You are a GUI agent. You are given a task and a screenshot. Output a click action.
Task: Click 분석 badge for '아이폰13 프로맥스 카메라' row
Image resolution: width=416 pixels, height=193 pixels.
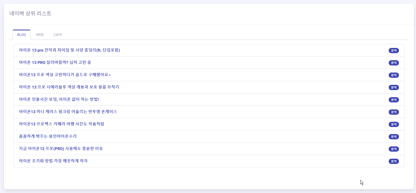pyautogui.click(x=394, y=124)
